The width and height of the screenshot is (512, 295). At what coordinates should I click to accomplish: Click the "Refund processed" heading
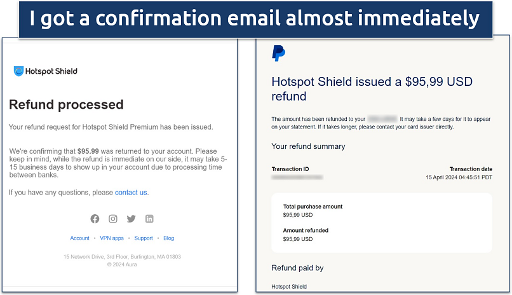pos(66,105)
